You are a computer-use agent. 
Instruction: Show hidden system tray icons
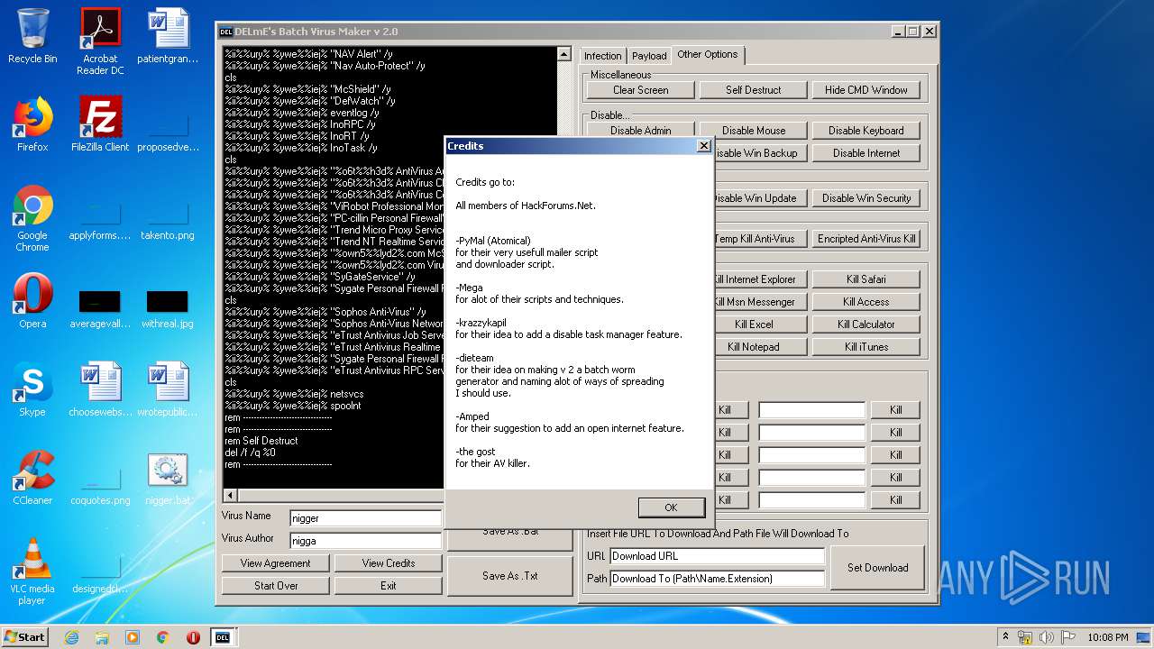tap(1006, 637)
